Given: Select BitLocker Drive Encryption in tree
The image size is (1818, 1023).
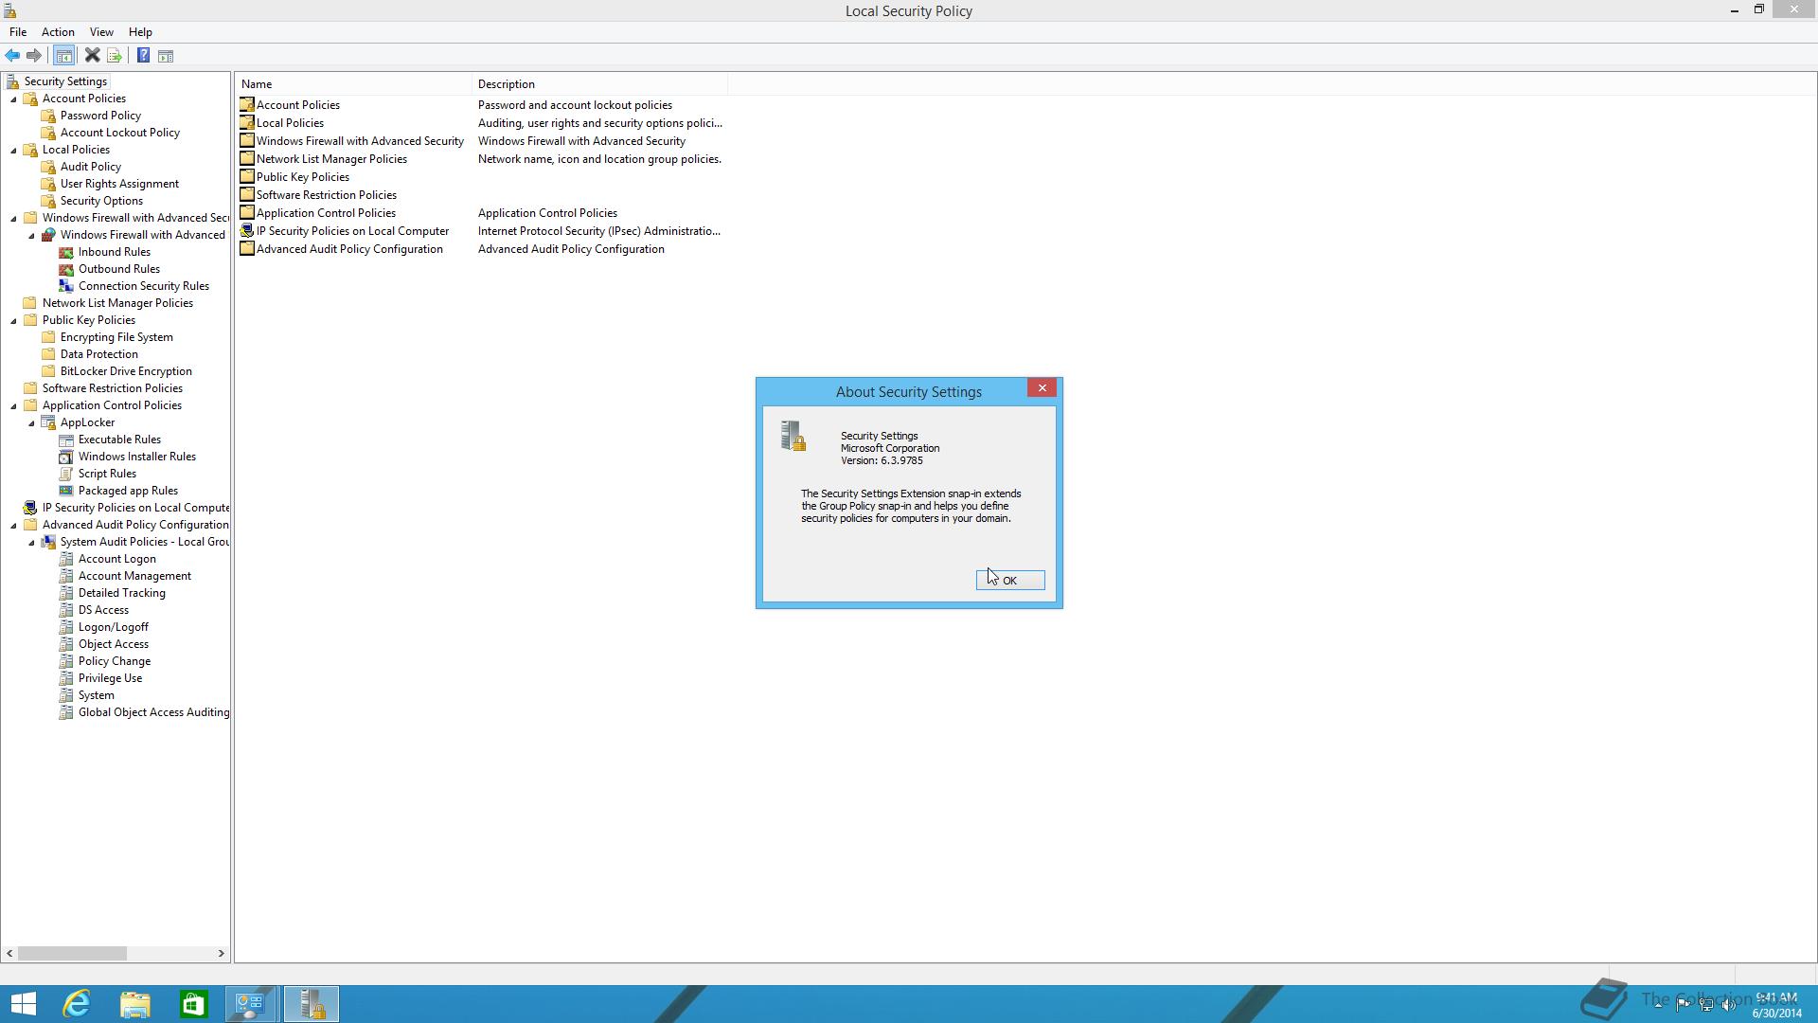Looking at the screenshot, I should [x=126, y=371].
